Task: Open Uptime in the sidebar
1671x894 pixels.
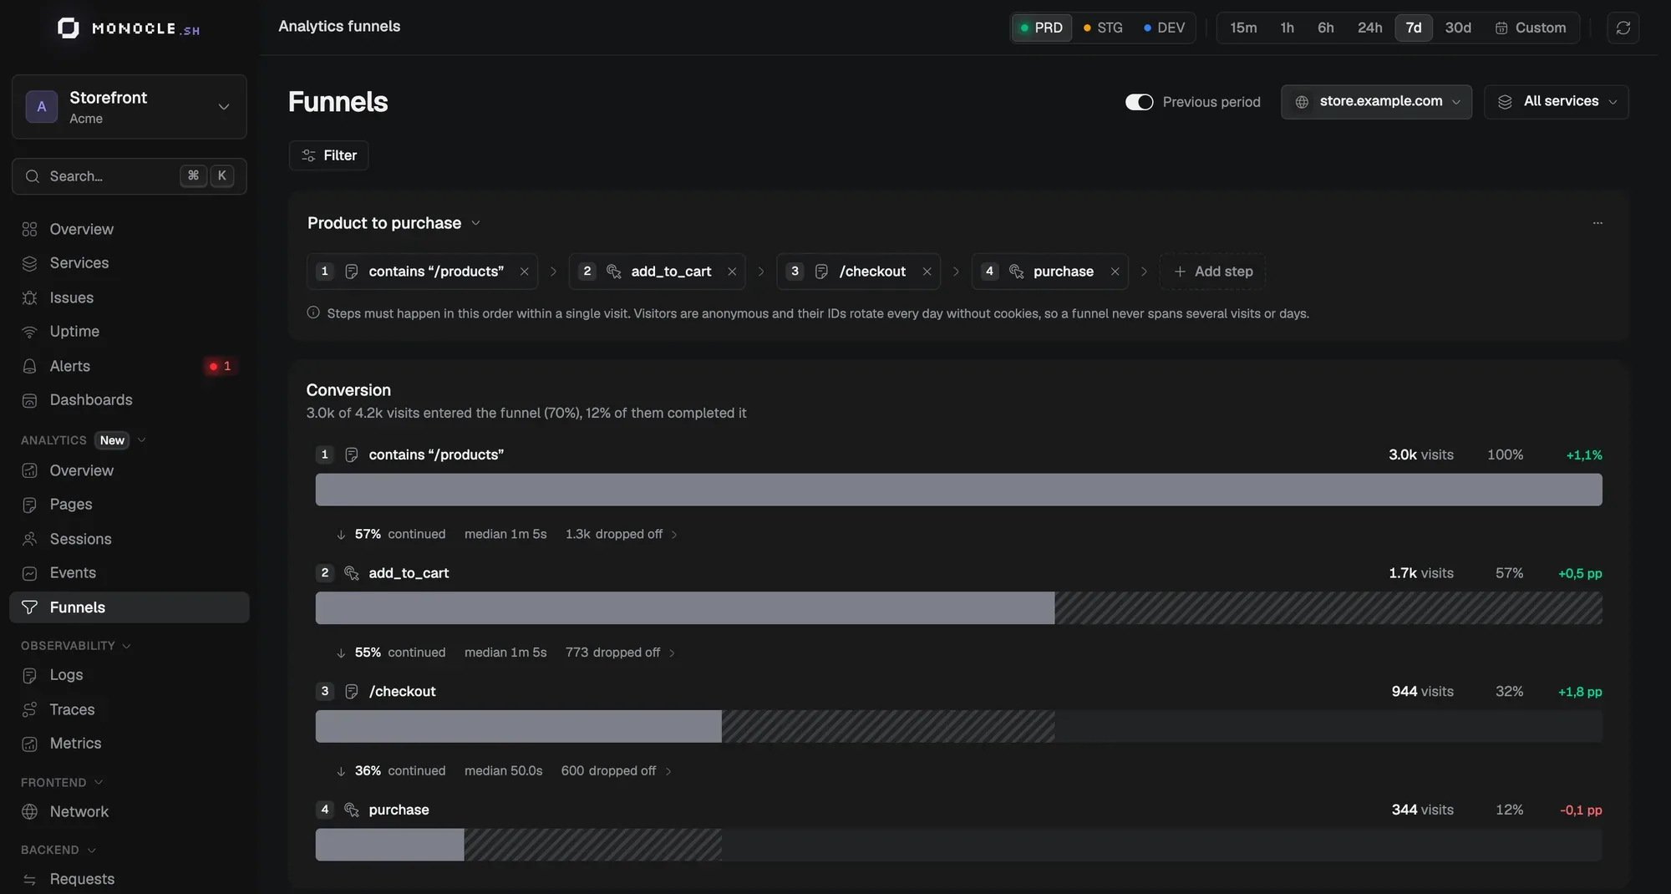Action: coord(130,332)
